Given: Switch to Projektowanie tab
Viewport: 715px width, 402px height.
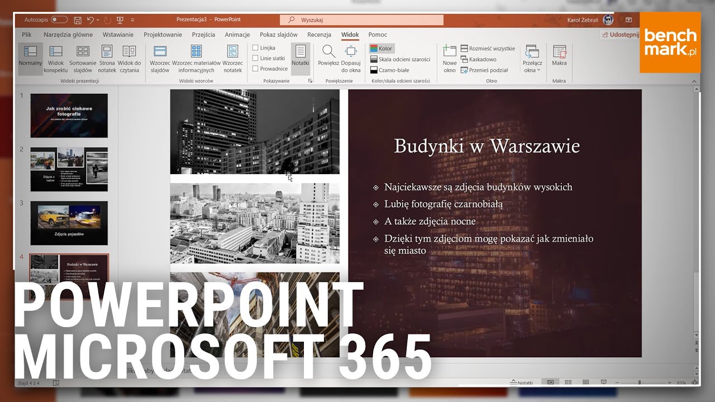Looking at the screenshot, I should [x=163, y=35].
